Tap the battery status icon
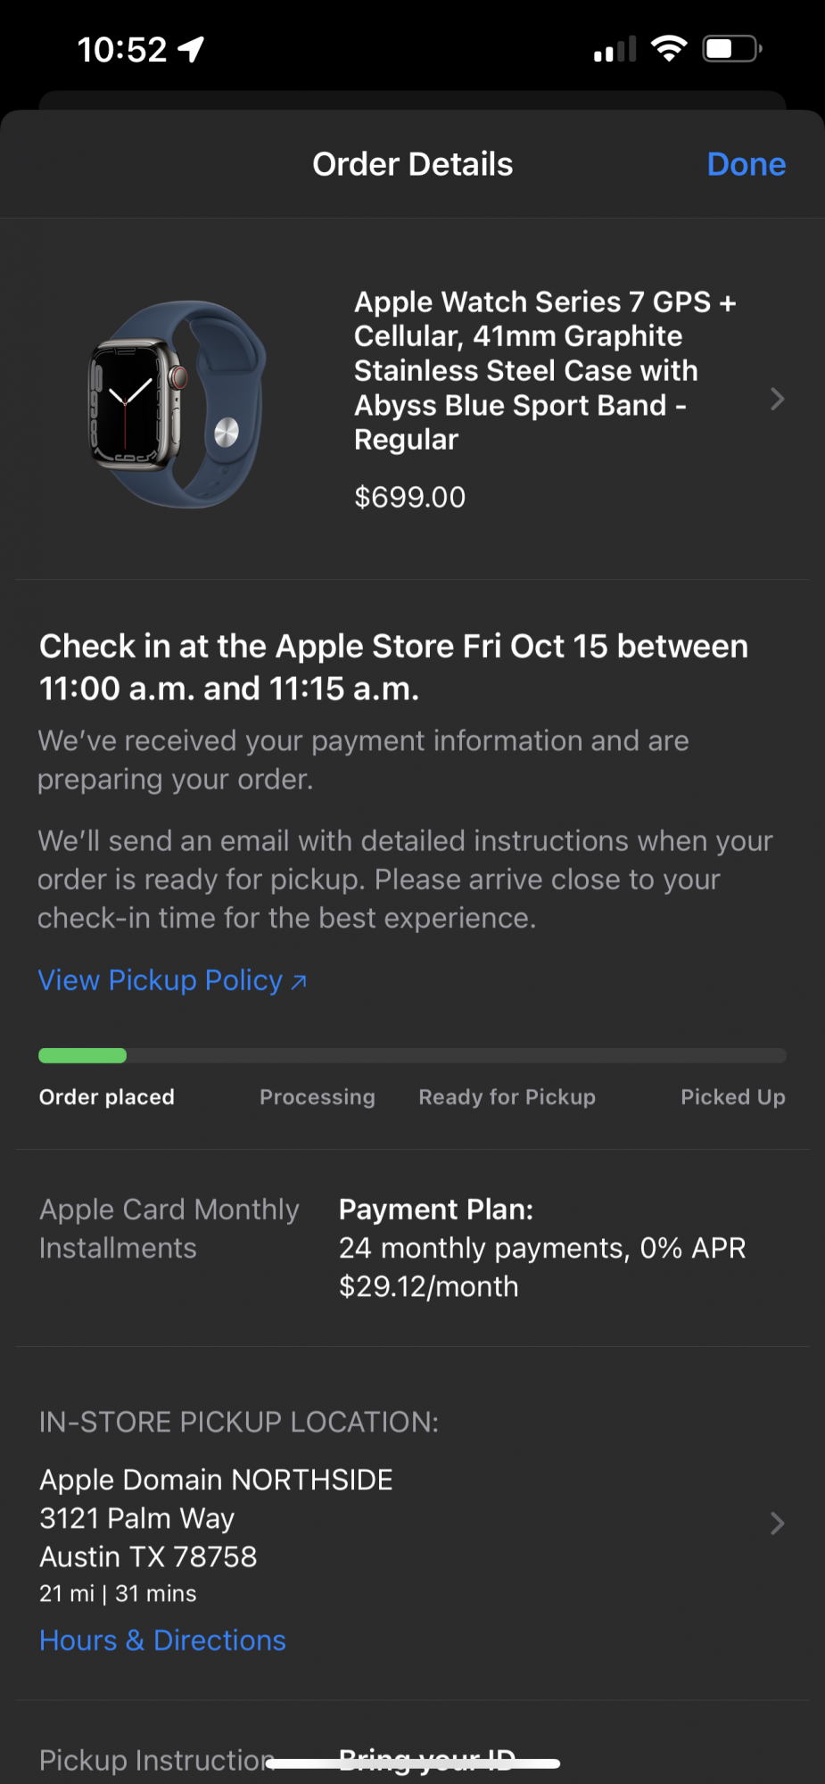 tap(732, 48)
